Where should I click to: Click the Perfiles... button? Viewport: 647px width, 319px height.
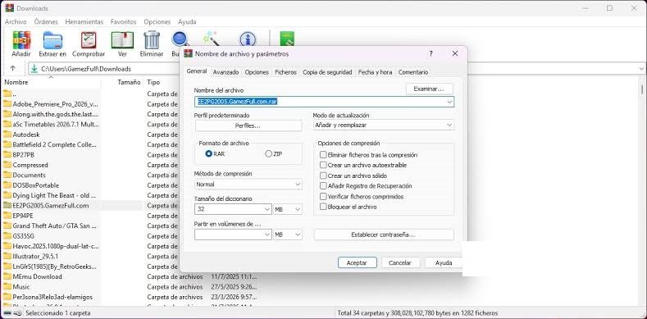(x=248, y=125)
